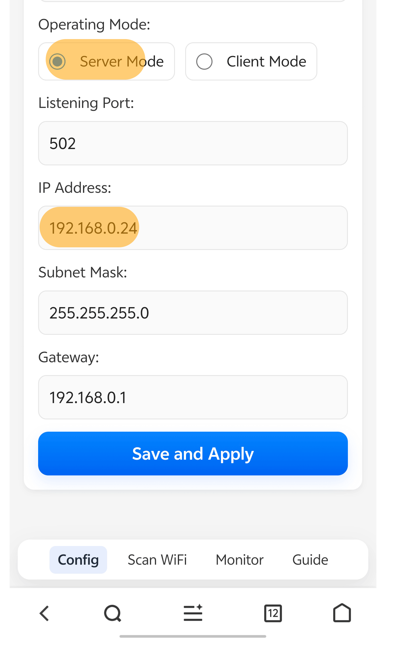Switch to the Config tab
This screenshot has width=393, height=665.
(78, 560)
